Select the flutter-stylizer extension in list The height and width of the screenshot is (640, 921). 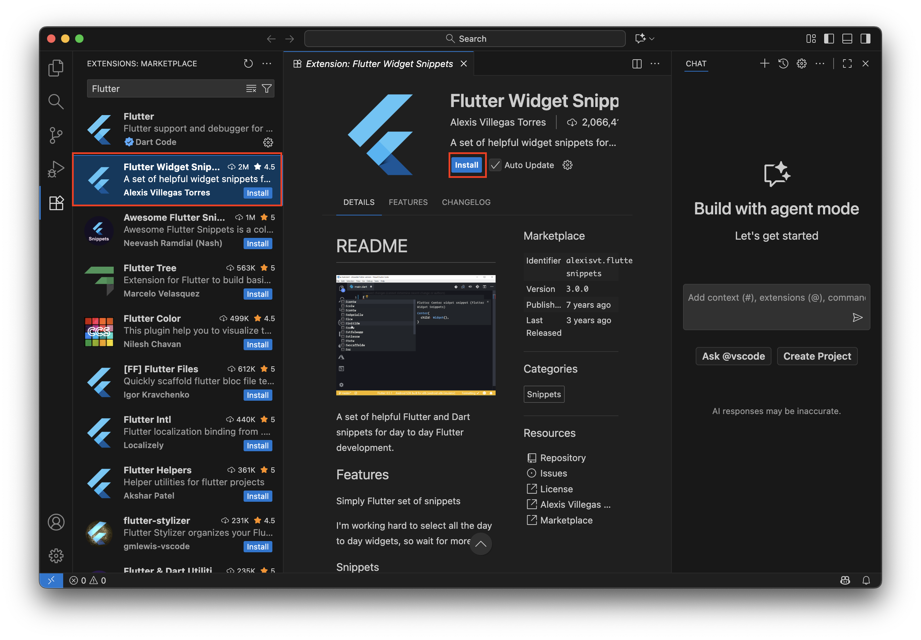coord(178,533)
